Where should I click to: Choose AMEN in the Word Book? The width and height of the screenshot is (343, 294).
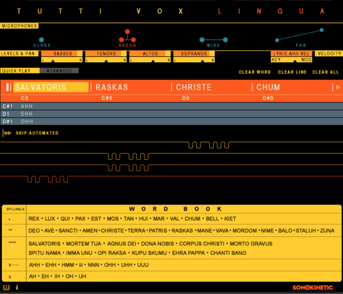[90, 231]
